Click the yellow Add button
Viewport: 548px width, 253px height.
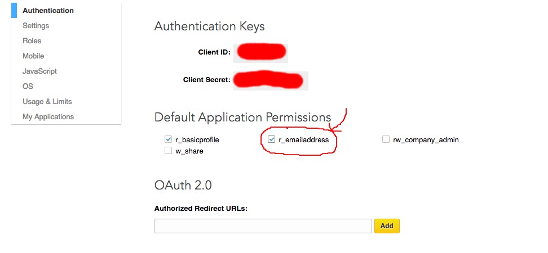click(387, 226)
